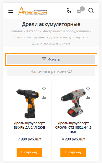The height and width of the screenshot is (163, 102).
Task: Open site search magnifier
Action: [x=91, y=11]
